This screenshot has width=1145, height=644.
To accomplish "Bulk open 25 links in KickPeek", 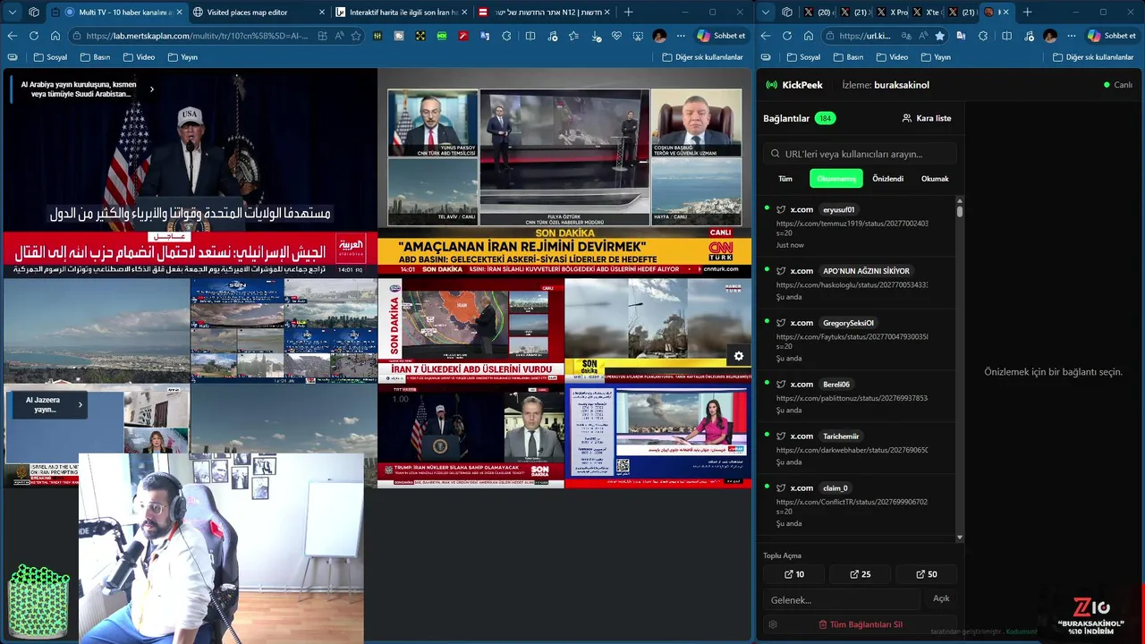I will [861, 574].
